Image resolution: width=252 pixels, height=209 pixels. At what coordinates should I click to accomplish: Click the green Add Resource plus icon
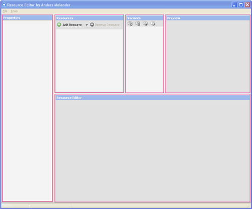pyautogui.click(x=59, y=25)
